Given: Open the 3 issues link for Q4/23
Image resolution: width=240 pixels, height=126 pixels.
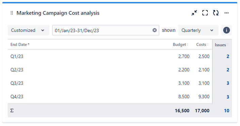Looking at the screenshot, I should pyautogui.click(x=228, y=97).
